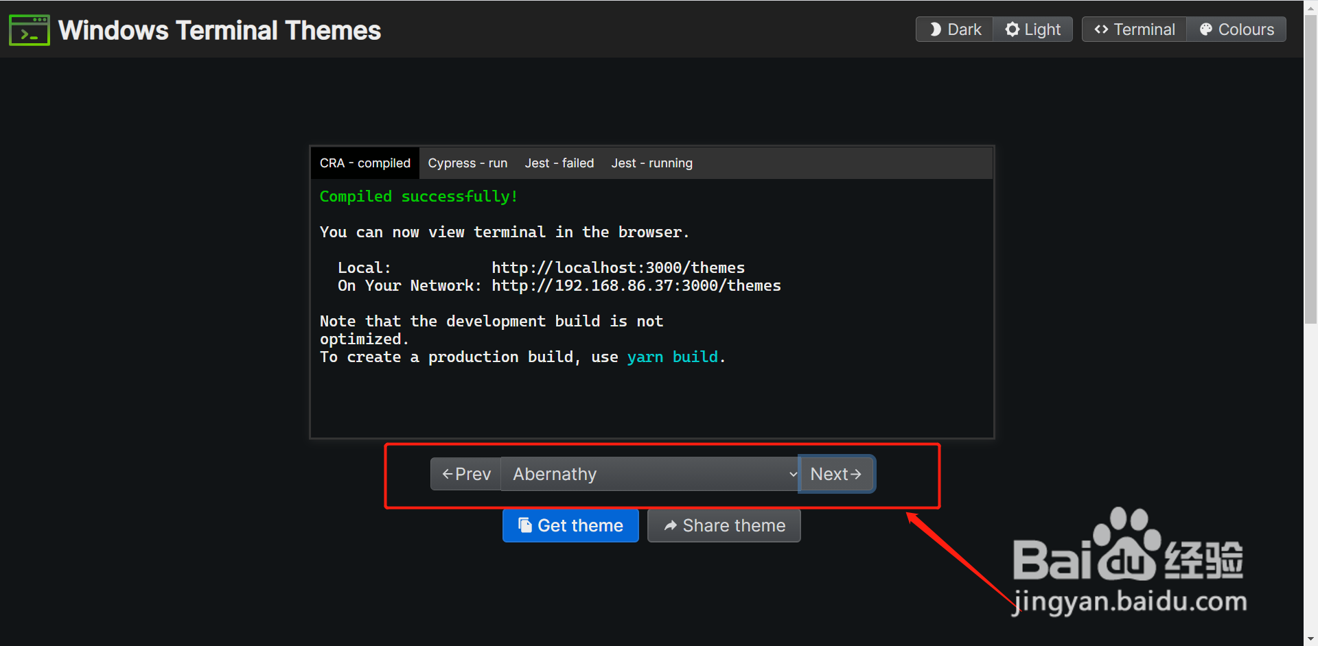
Task: Click the Share theme button
Action: click(724, 525)
